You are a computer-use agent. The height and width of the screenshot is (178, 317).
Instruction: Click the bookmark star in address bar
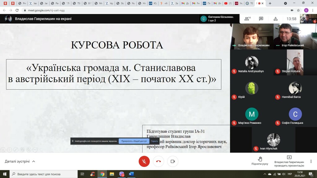tap(298, 10)
